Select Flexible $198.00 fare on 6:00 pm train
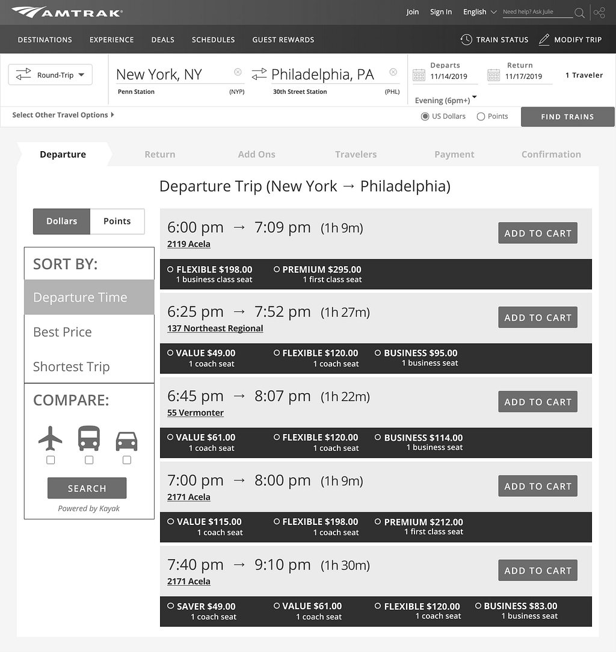The width and height of the screenshot is (616, 652). pyautogui.click(x=170, y=270)
